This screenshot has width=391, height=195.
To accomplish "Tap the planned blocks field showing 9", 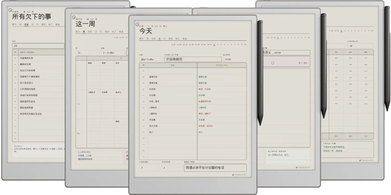I will (150, 168).
